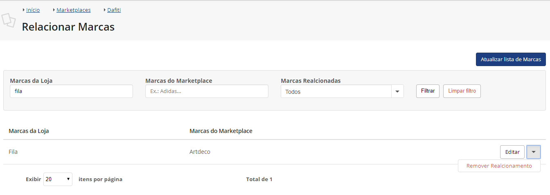Click the Atualizar lista de Marcas button
This screenshot has width=550, height=195.
tap(511, 59)
